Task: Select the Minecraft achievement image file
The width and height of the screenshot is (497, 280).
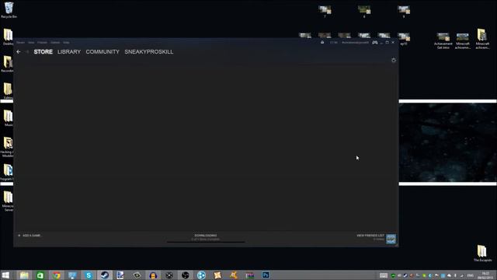Action: pyautogui.click(x=463, y=41)
